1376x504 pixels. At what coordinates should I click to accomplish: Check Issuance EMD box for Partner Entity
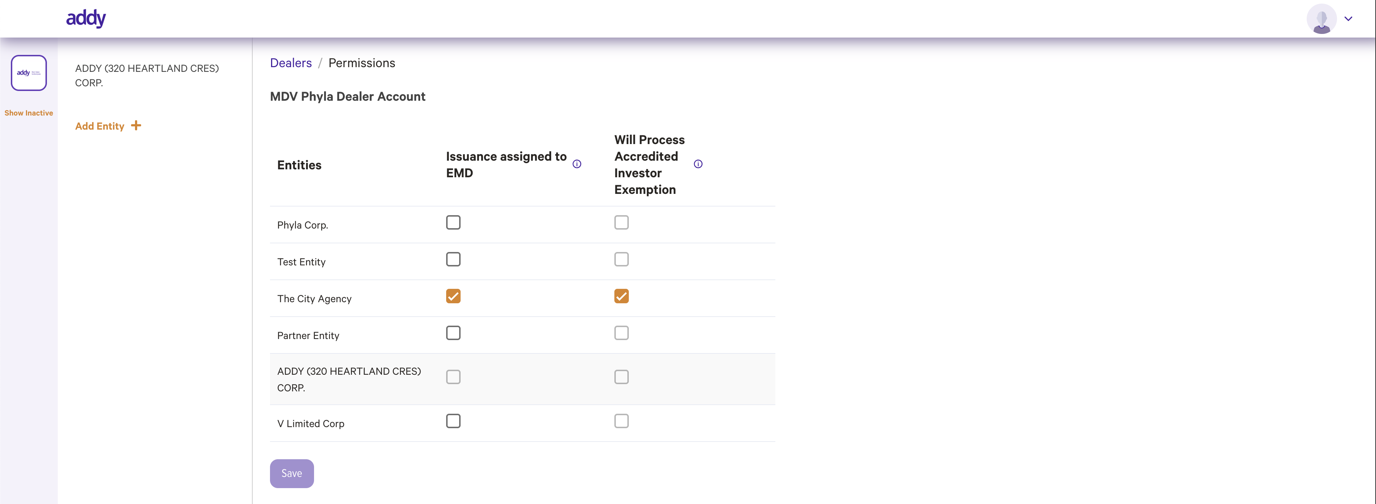453,333
